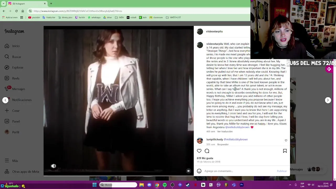Expand the WATCHLIST bookmark folder
The width and height of the screenshot is (336, 189).
pyautogui.click(x=173, y=18)
